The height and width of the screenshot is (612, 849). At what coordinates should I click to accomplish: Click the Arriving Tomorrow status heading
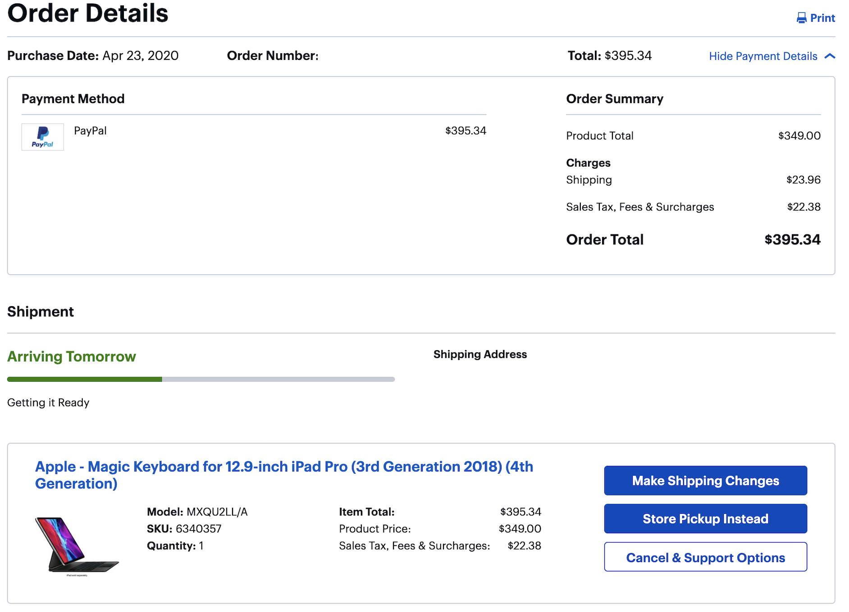coord(72,356)
